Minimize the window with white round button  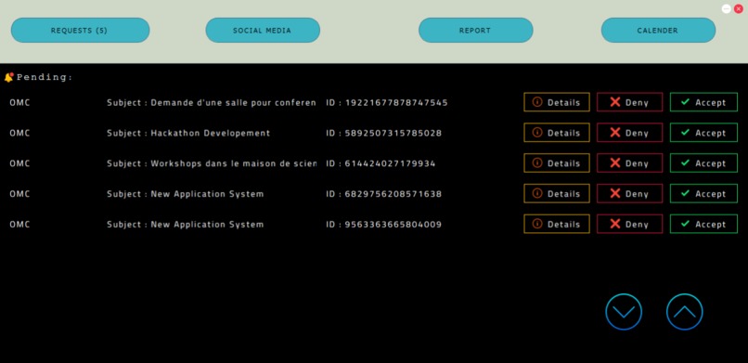[x=726, y=8]
